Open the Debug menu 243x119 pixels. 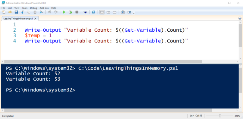coord(34,8)
